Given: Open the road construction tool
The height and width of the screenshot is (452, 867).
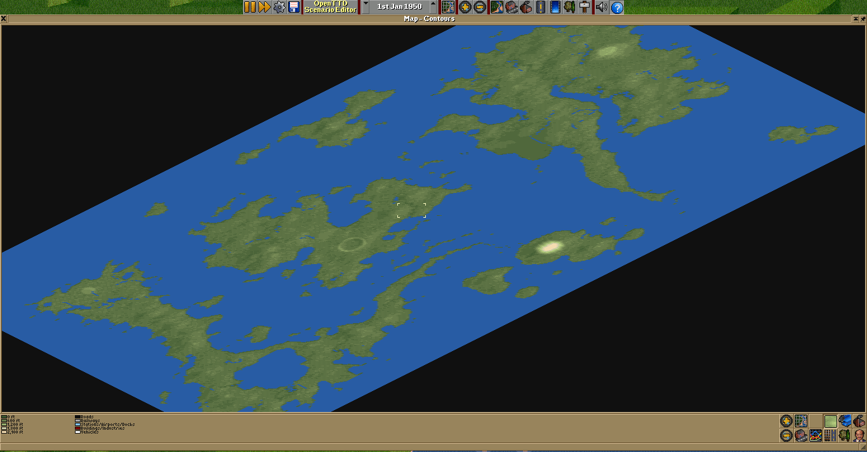Looking at the screenshot, I should [x=540, y=7].
